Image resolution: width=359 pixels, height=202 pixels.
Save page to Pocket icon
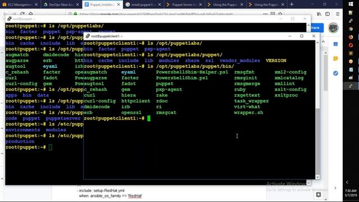(x=273, y=14)
